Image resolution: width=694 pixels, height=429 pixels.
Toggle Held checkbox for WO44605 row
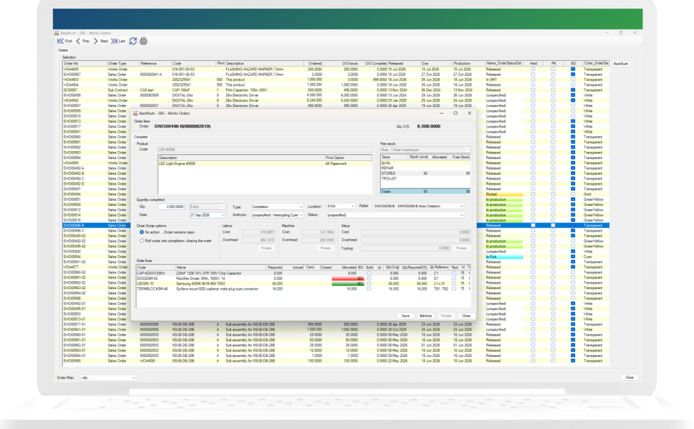click(x=533, y=69)
